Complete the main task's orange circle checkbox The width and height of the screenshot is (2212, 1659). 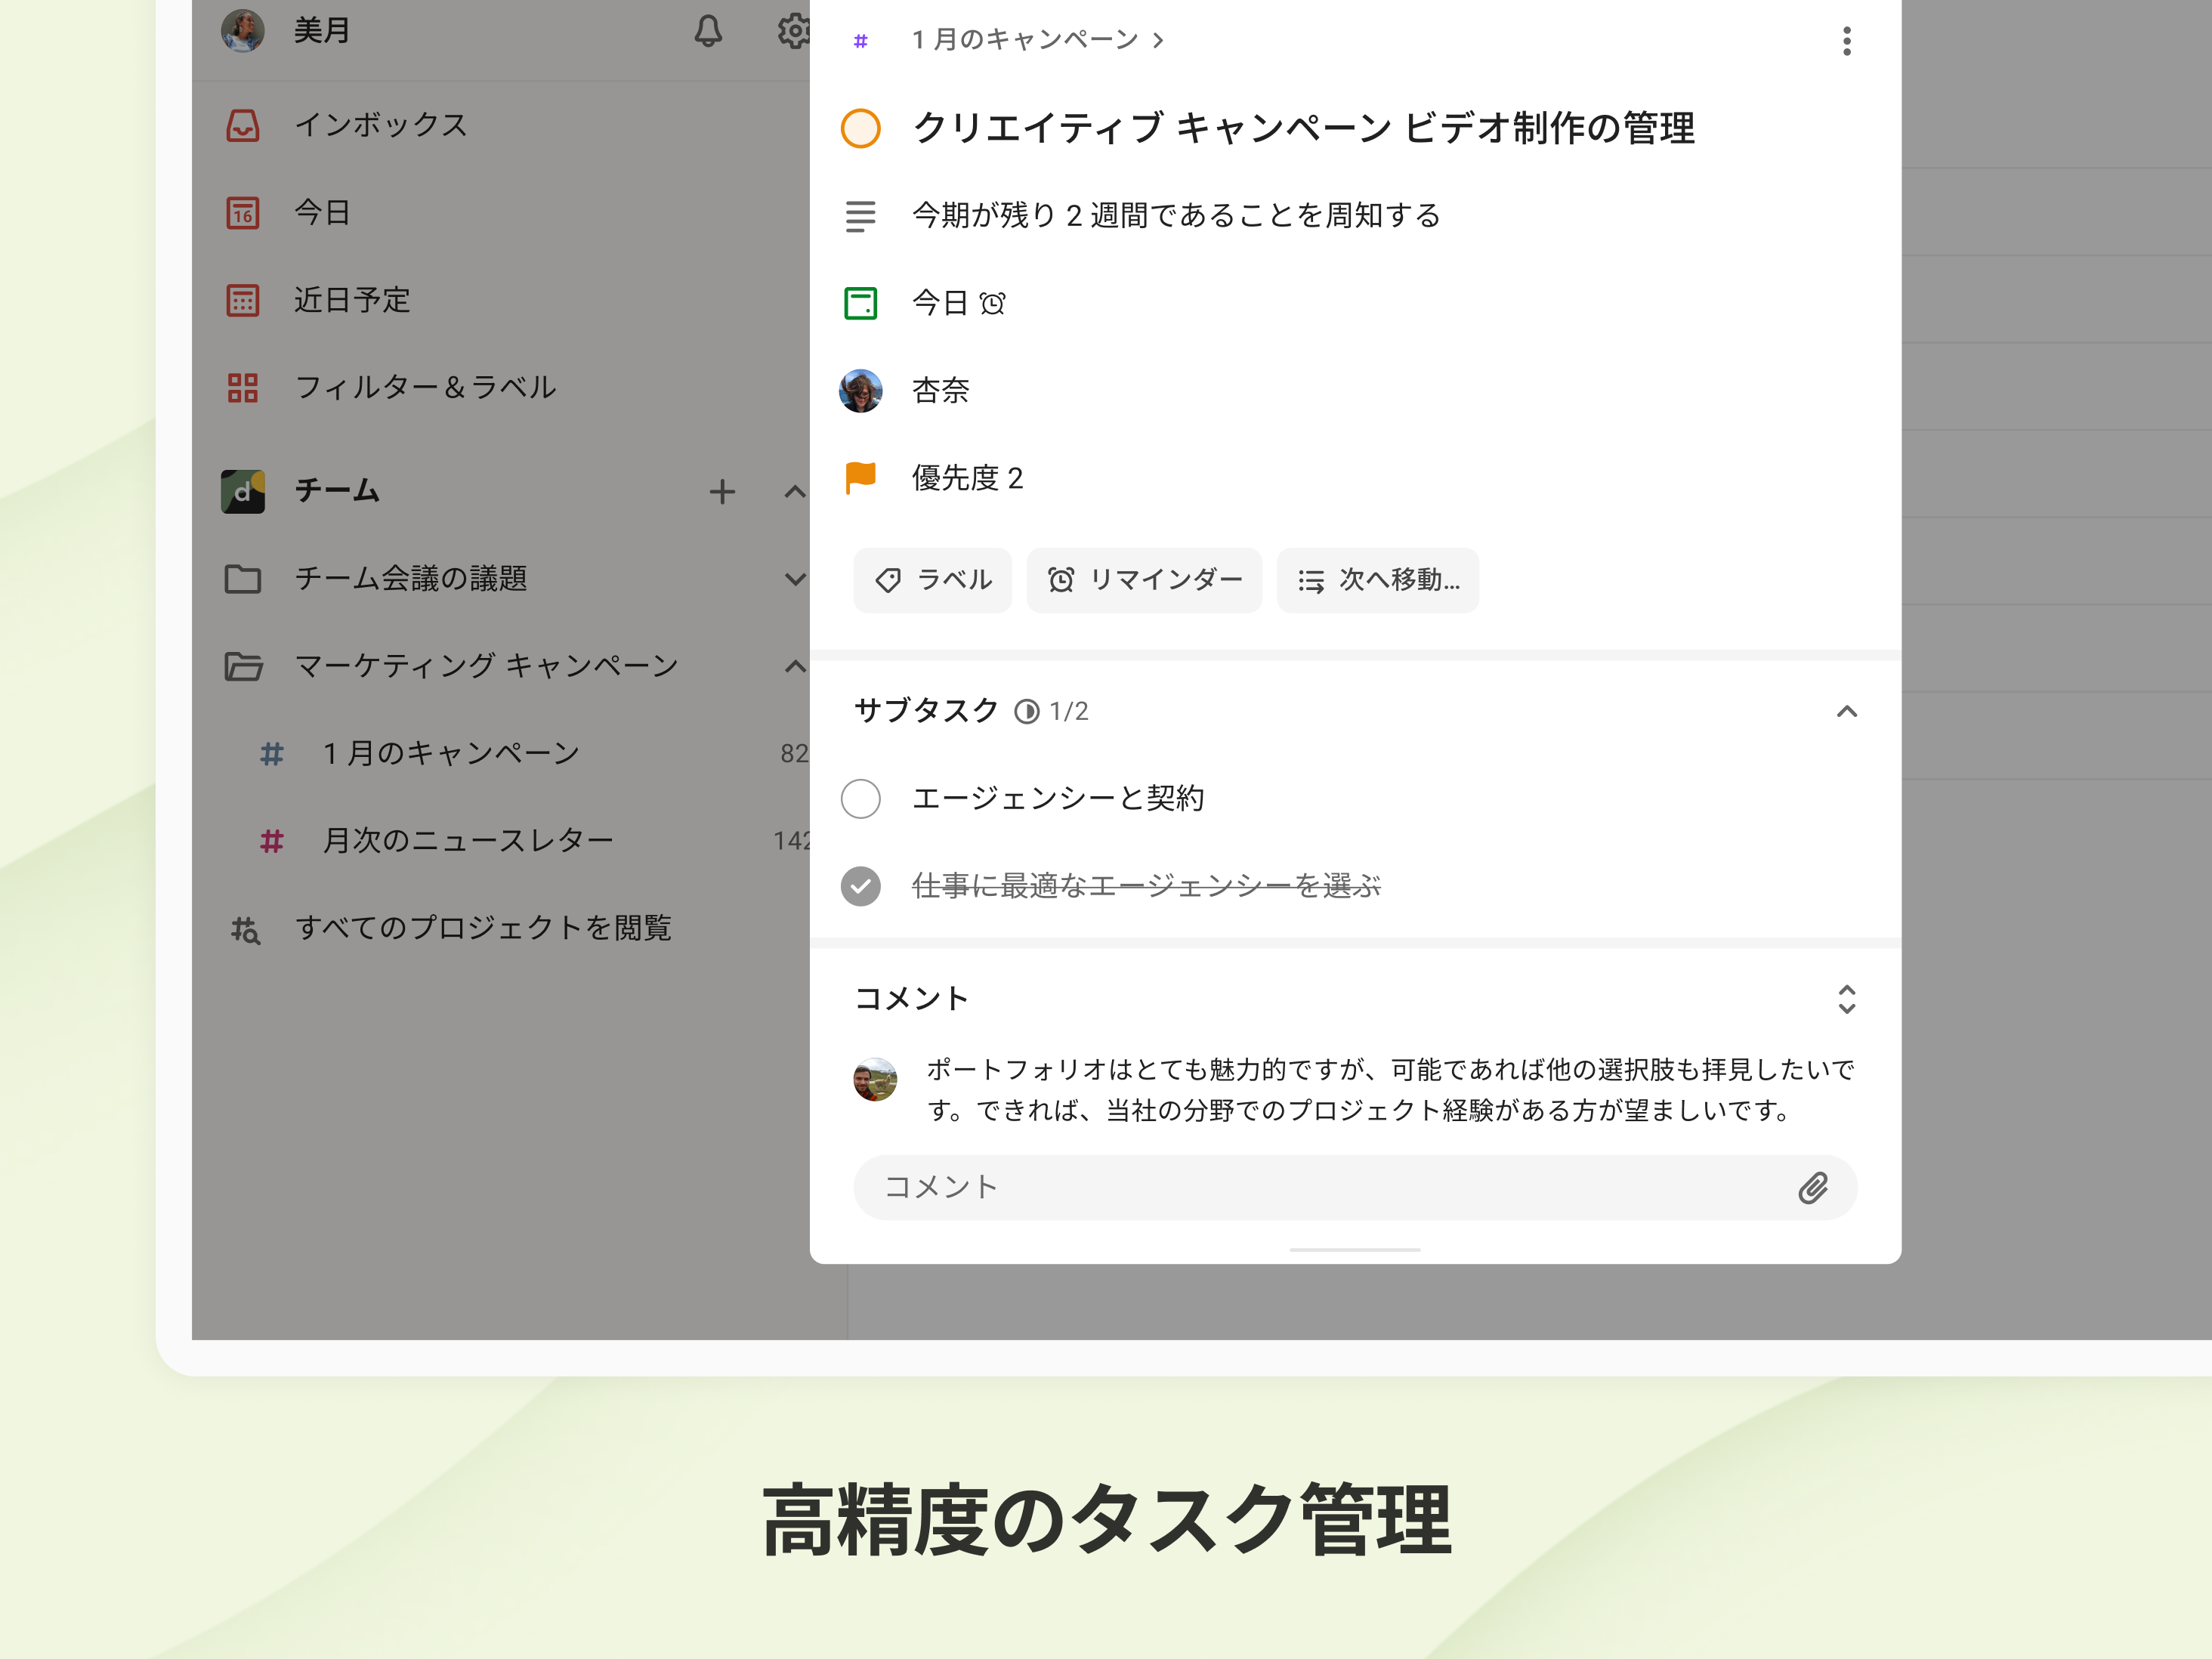pos(860,128)
